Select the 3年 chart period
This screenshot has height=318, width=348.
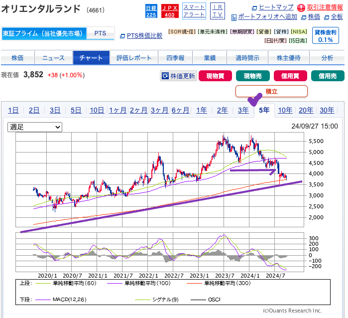[x=243, y=110]
